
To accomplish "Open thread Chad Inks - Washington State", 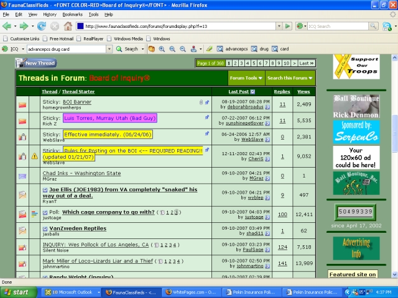I will (81, 173).
